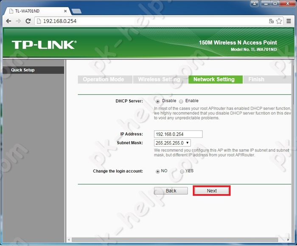The width and height of the screenshot is (297, 246).
Task: Click the horizontal scrollbar left arrow
Action: coord(69,240)
